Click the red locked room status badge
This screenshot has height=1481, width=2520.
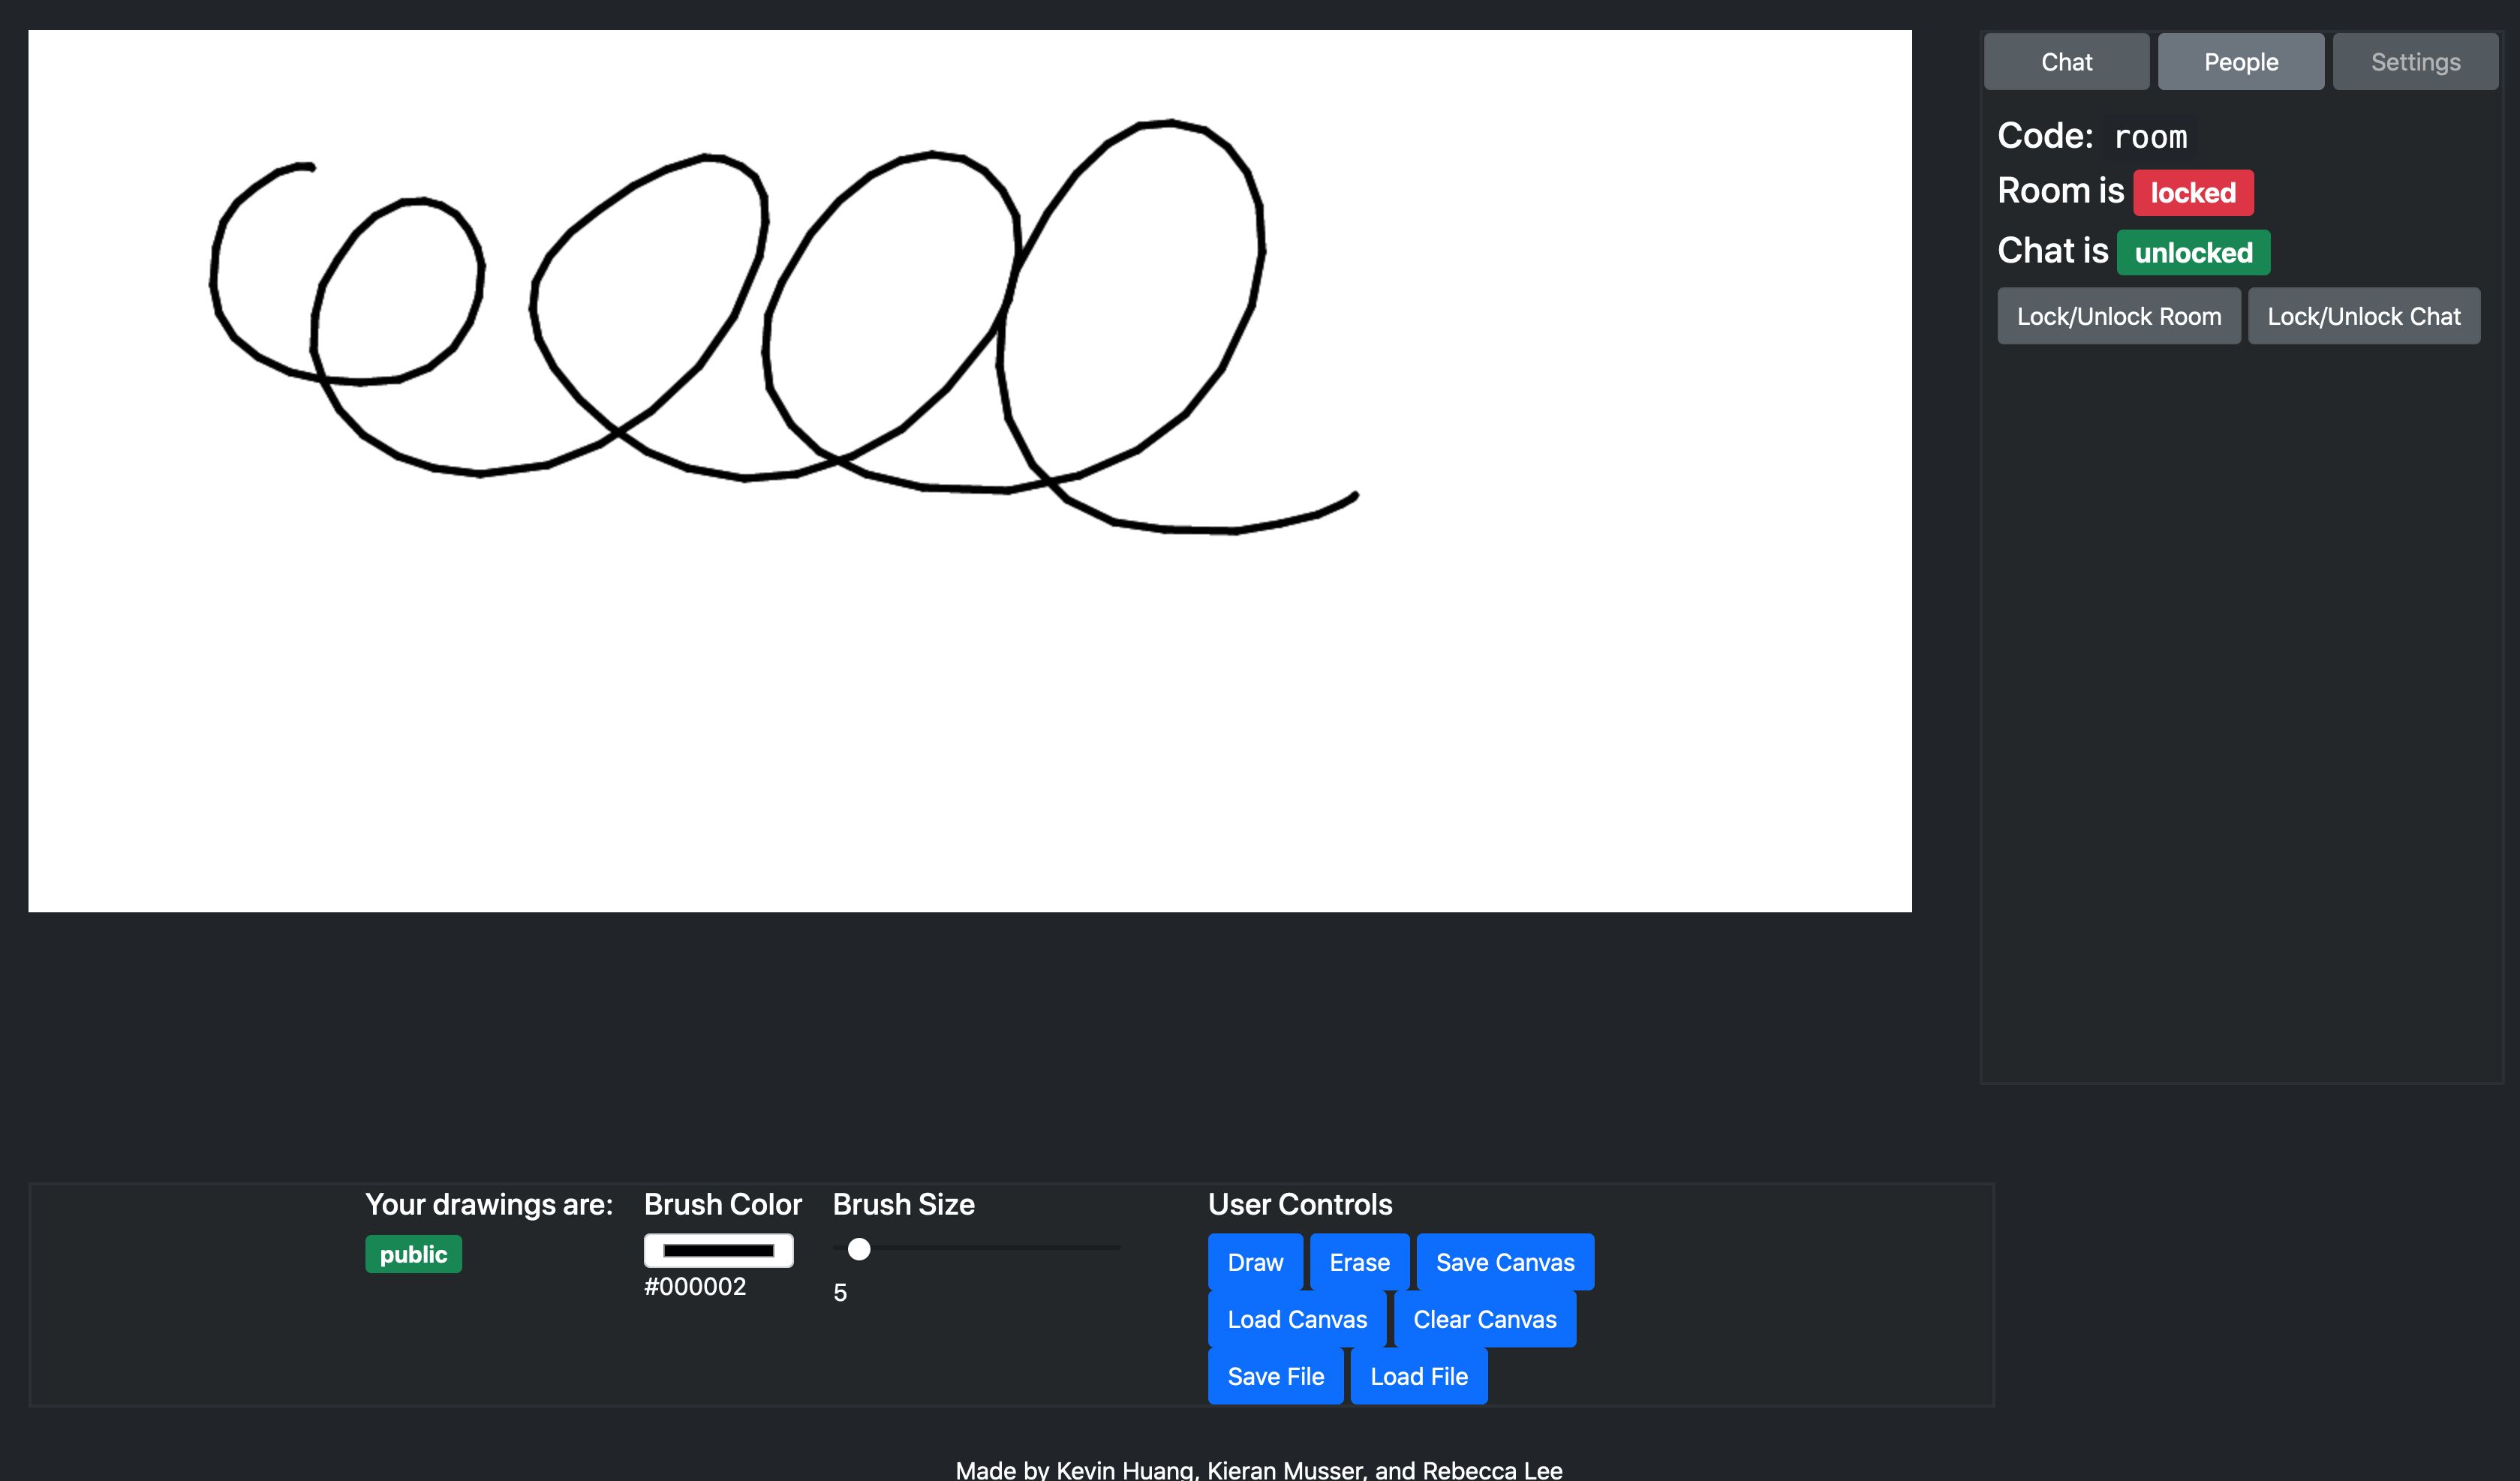pos(2192,193)
